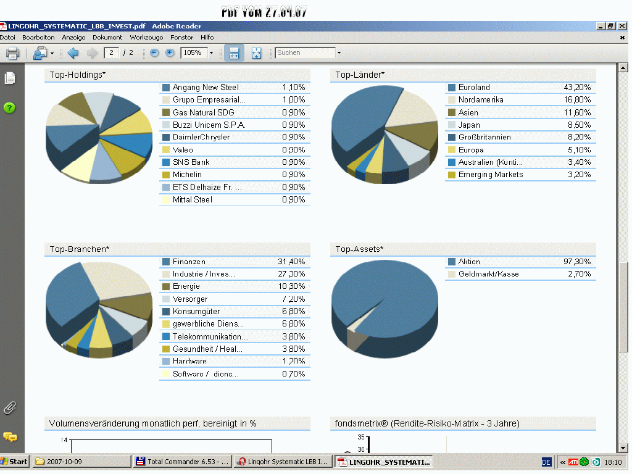Click the Suchen search field
Image resolution: width=632 pixels, height=474 pixels.
(x=305, y=53)
